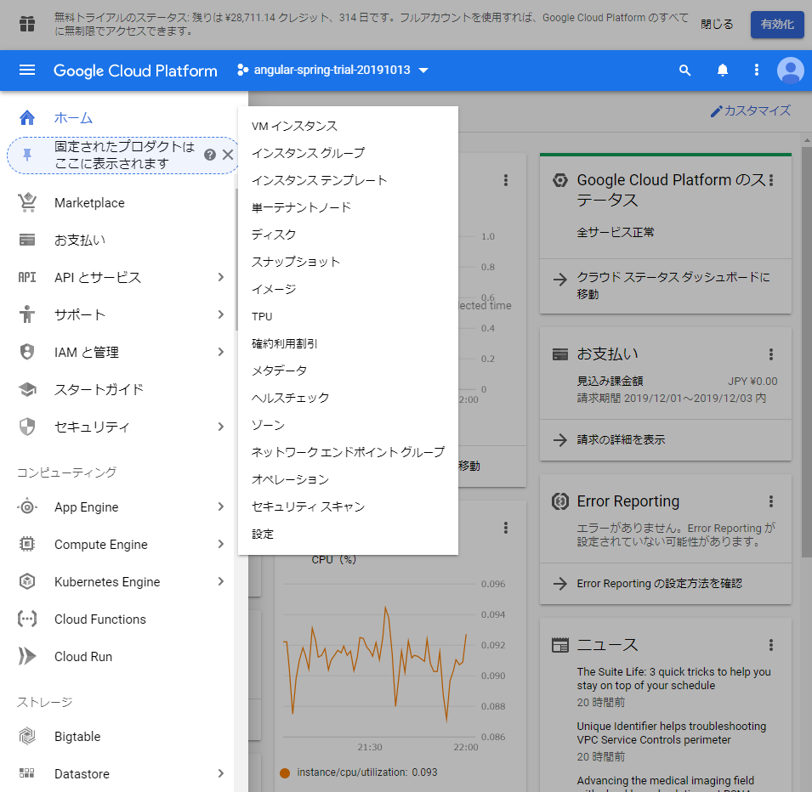Click the Support person icon
812x792 pixels.
point(27,314)
